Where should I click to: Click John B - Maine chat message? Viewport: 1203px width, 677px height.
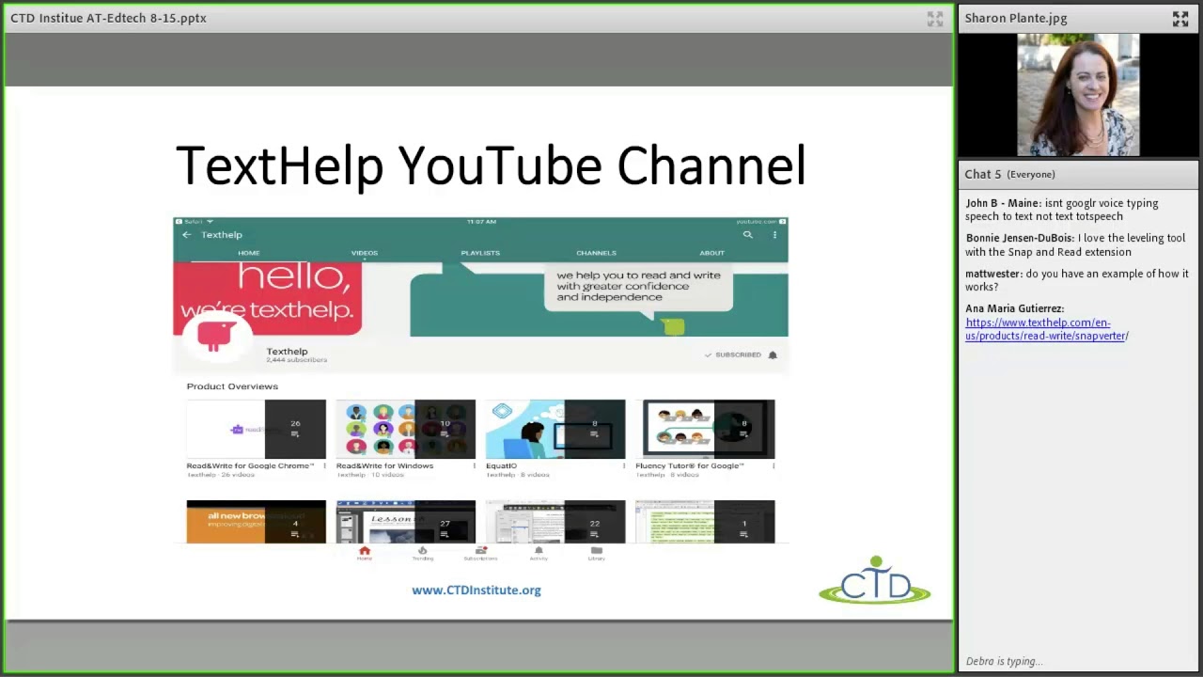pos(1062,210)
